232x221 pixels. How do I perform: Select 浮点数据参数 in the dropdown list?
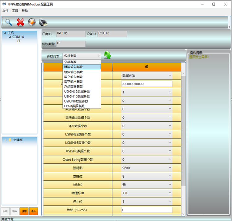click(x=82, y=87)
